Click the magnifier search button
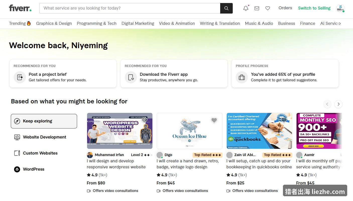Viewport: 353px width, 201px height. [x=226, y=8]
